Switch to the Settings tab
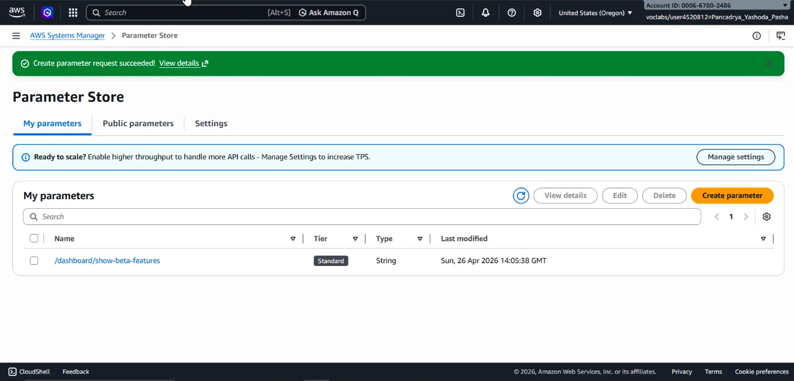Screen dimensions: 794x381 pos(211,123)
